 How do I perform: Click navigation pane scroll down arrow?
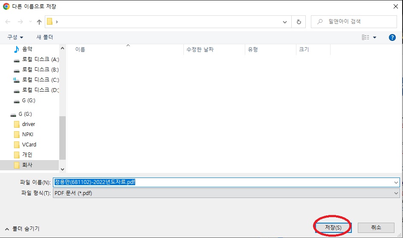point(62,169)
